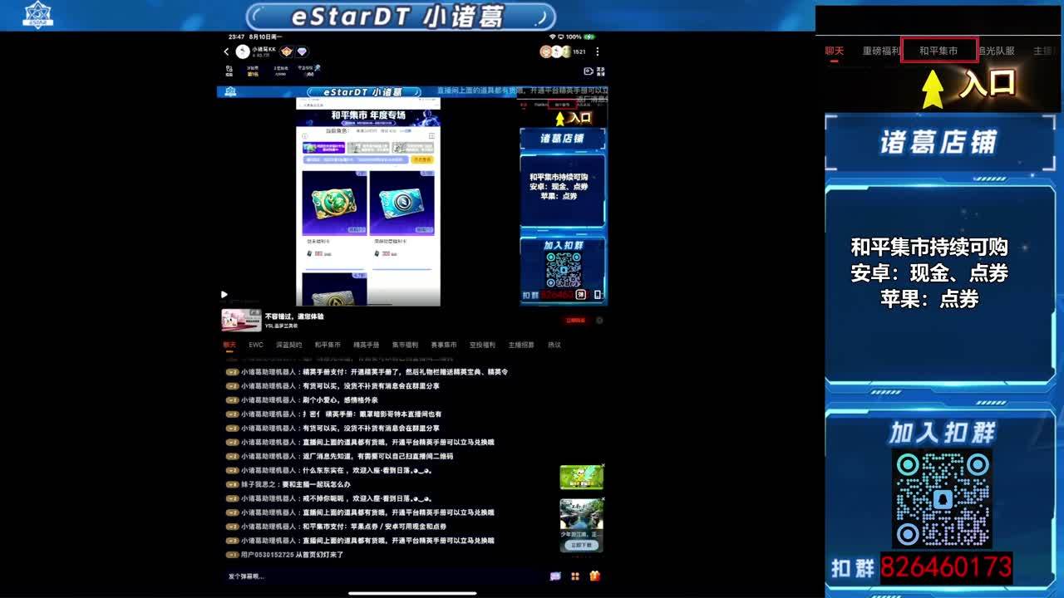Open the gift box icon

point(594,576)
